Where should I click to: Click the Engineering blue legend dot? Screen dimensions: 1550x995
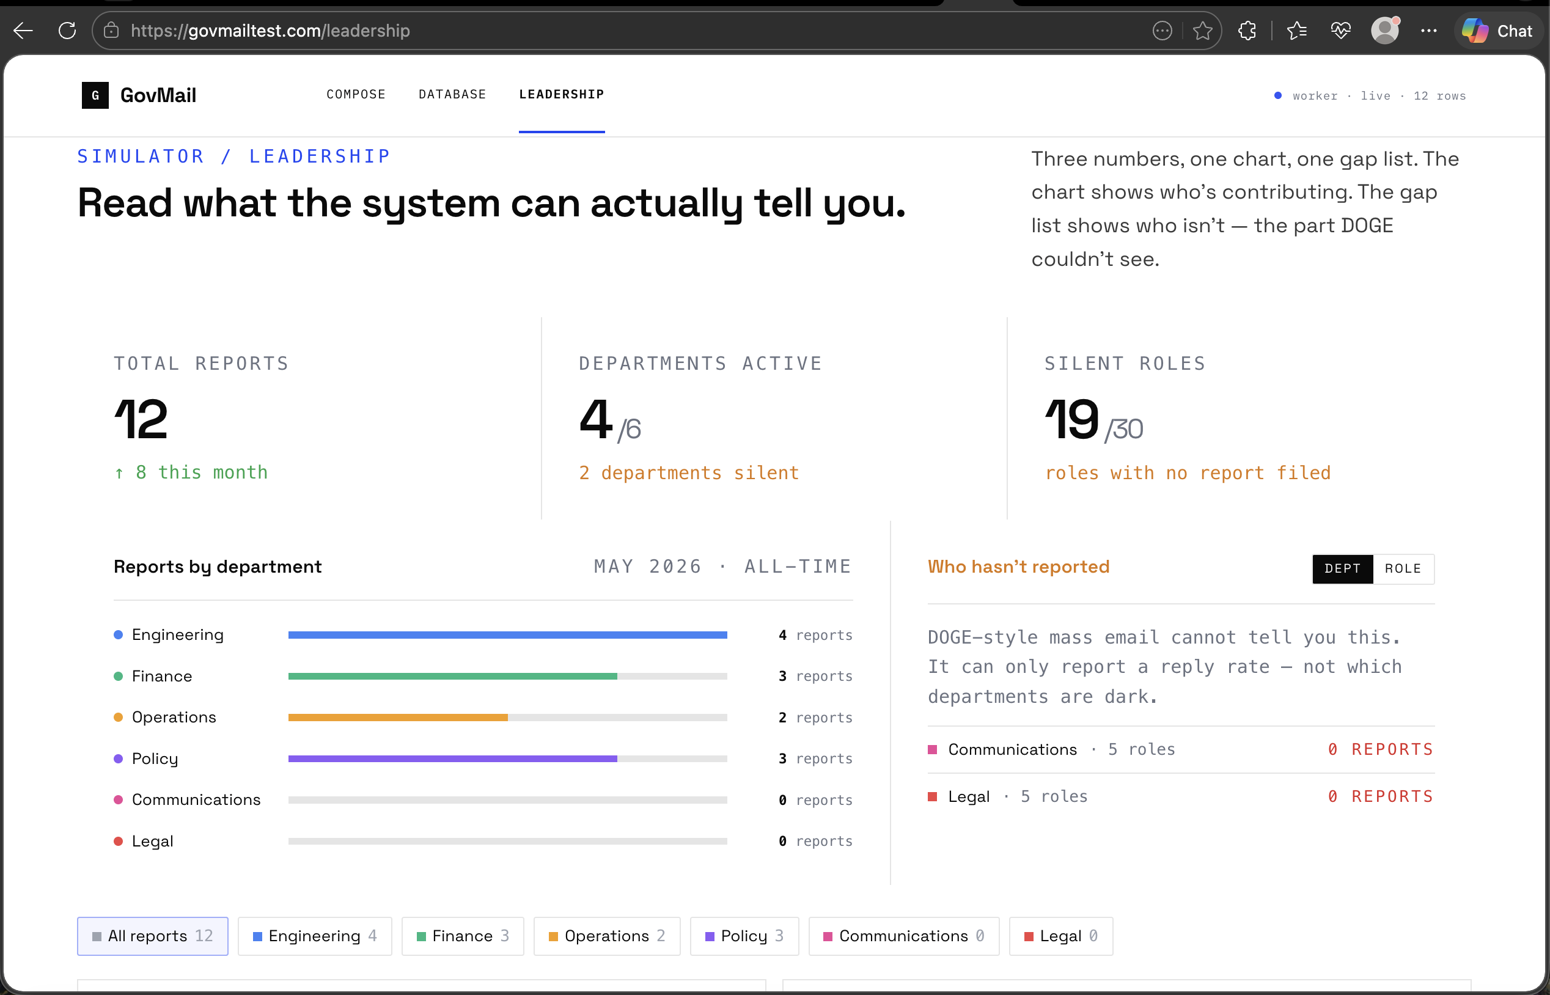(118, 635)
